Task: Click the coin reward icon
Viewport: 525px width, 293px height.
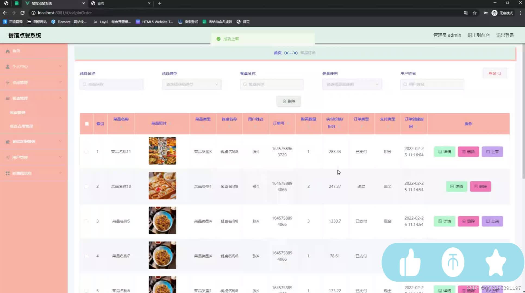Action: tap(453, 262)
